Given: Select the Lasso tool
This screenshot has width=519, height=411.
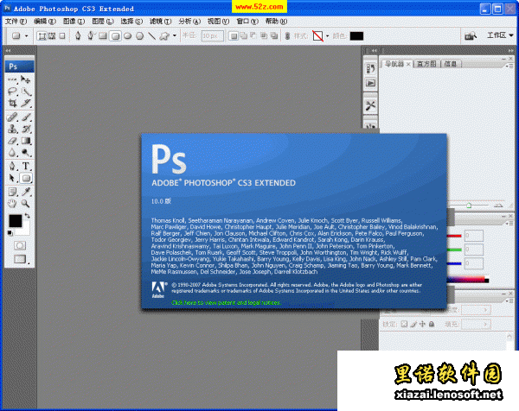Looking at the screenshot, I should click(x=13, y=91).
